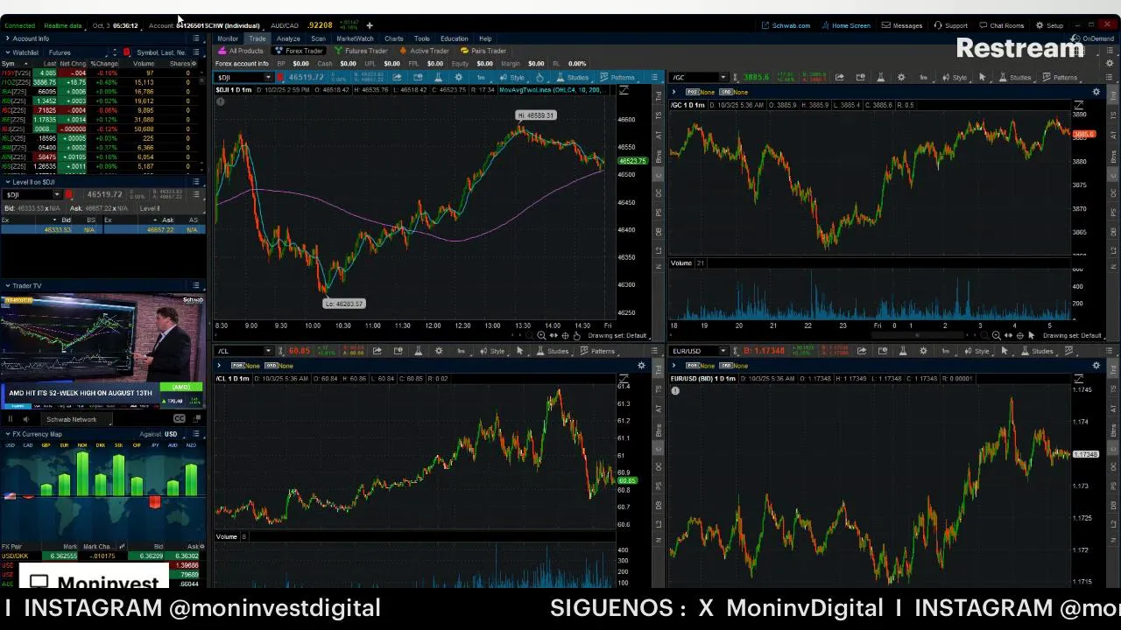Image resolution: width=1121 pixels, height=630 pixels.
Task: Mute the Trader TV speaker icon
Action: 25,419
